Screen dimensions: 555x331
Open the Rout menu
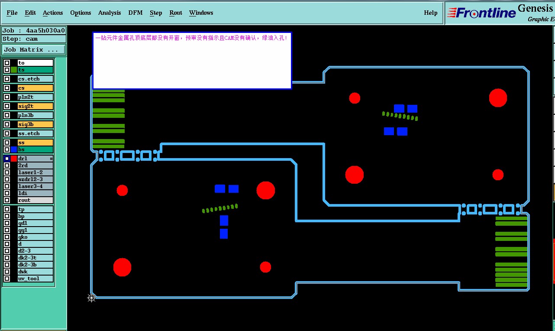click(x=176, y=13)
